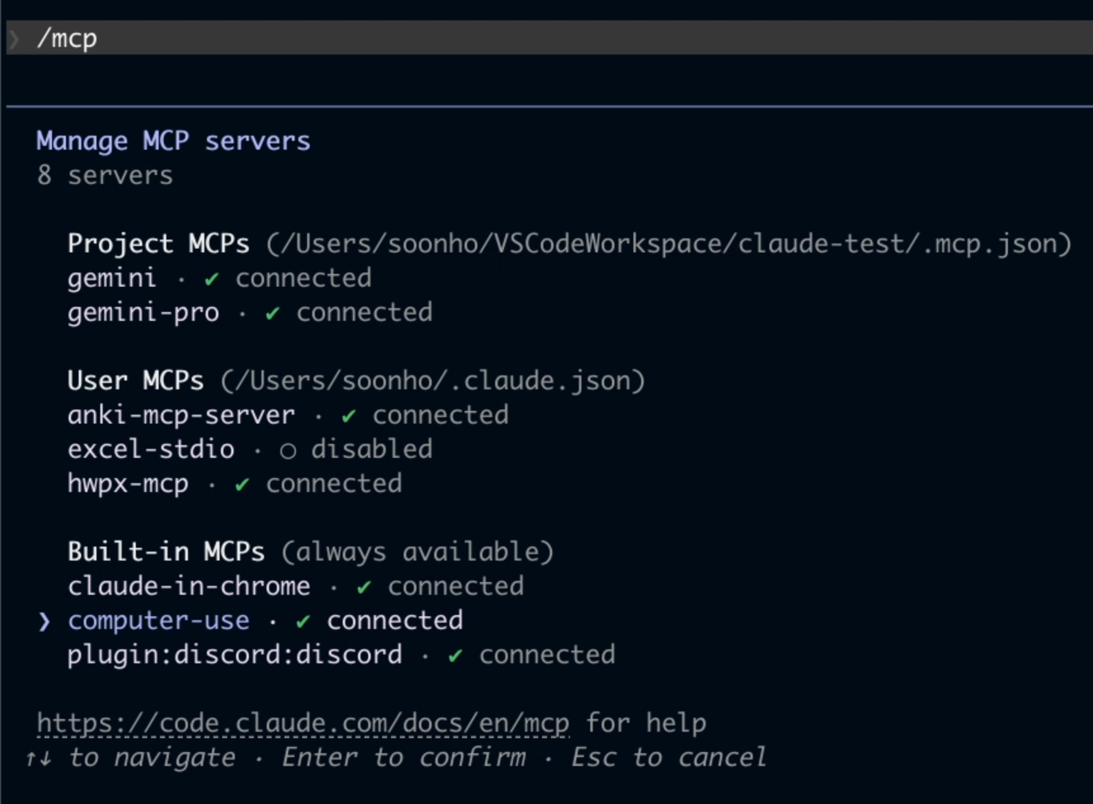Click the checkmark beside hwpx-mcp
1093x804 pixels.
click(242, 484)
